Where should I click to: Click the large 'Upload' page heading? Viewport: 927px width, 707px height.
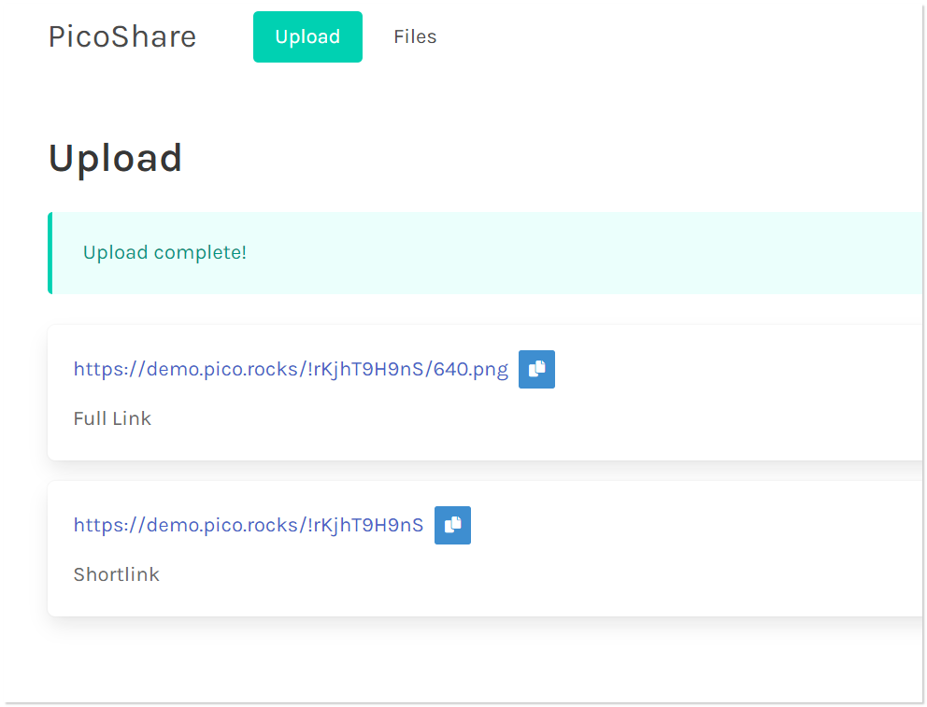(115, 158)
